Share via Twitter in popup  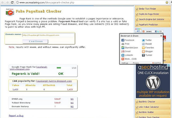coord(147,40)
